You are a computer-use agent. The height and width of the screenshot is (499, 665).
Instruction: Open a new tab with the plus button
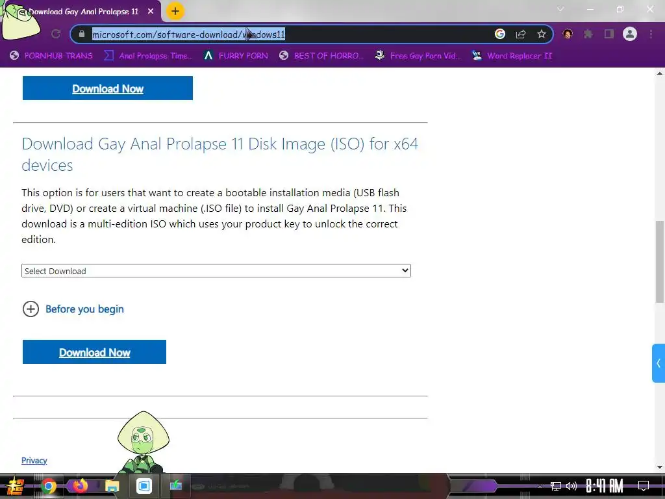[x=175, y=11]
